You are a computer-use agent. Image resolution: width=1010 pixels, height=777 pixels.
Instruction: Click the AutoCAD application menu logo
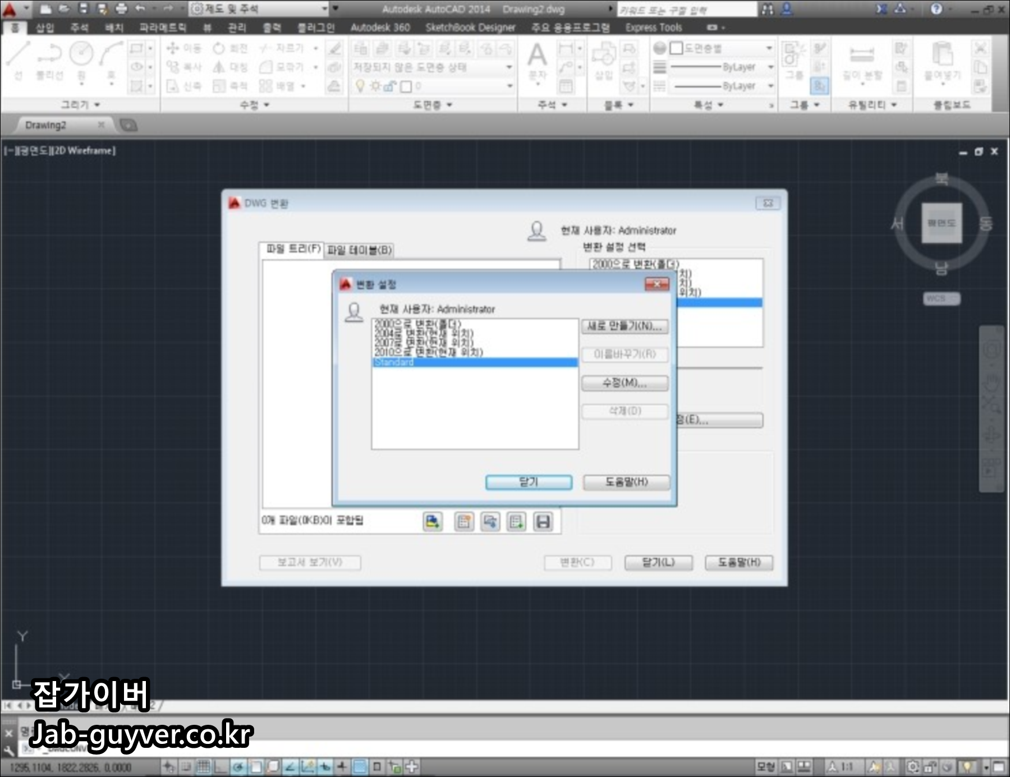coord(10,9)
